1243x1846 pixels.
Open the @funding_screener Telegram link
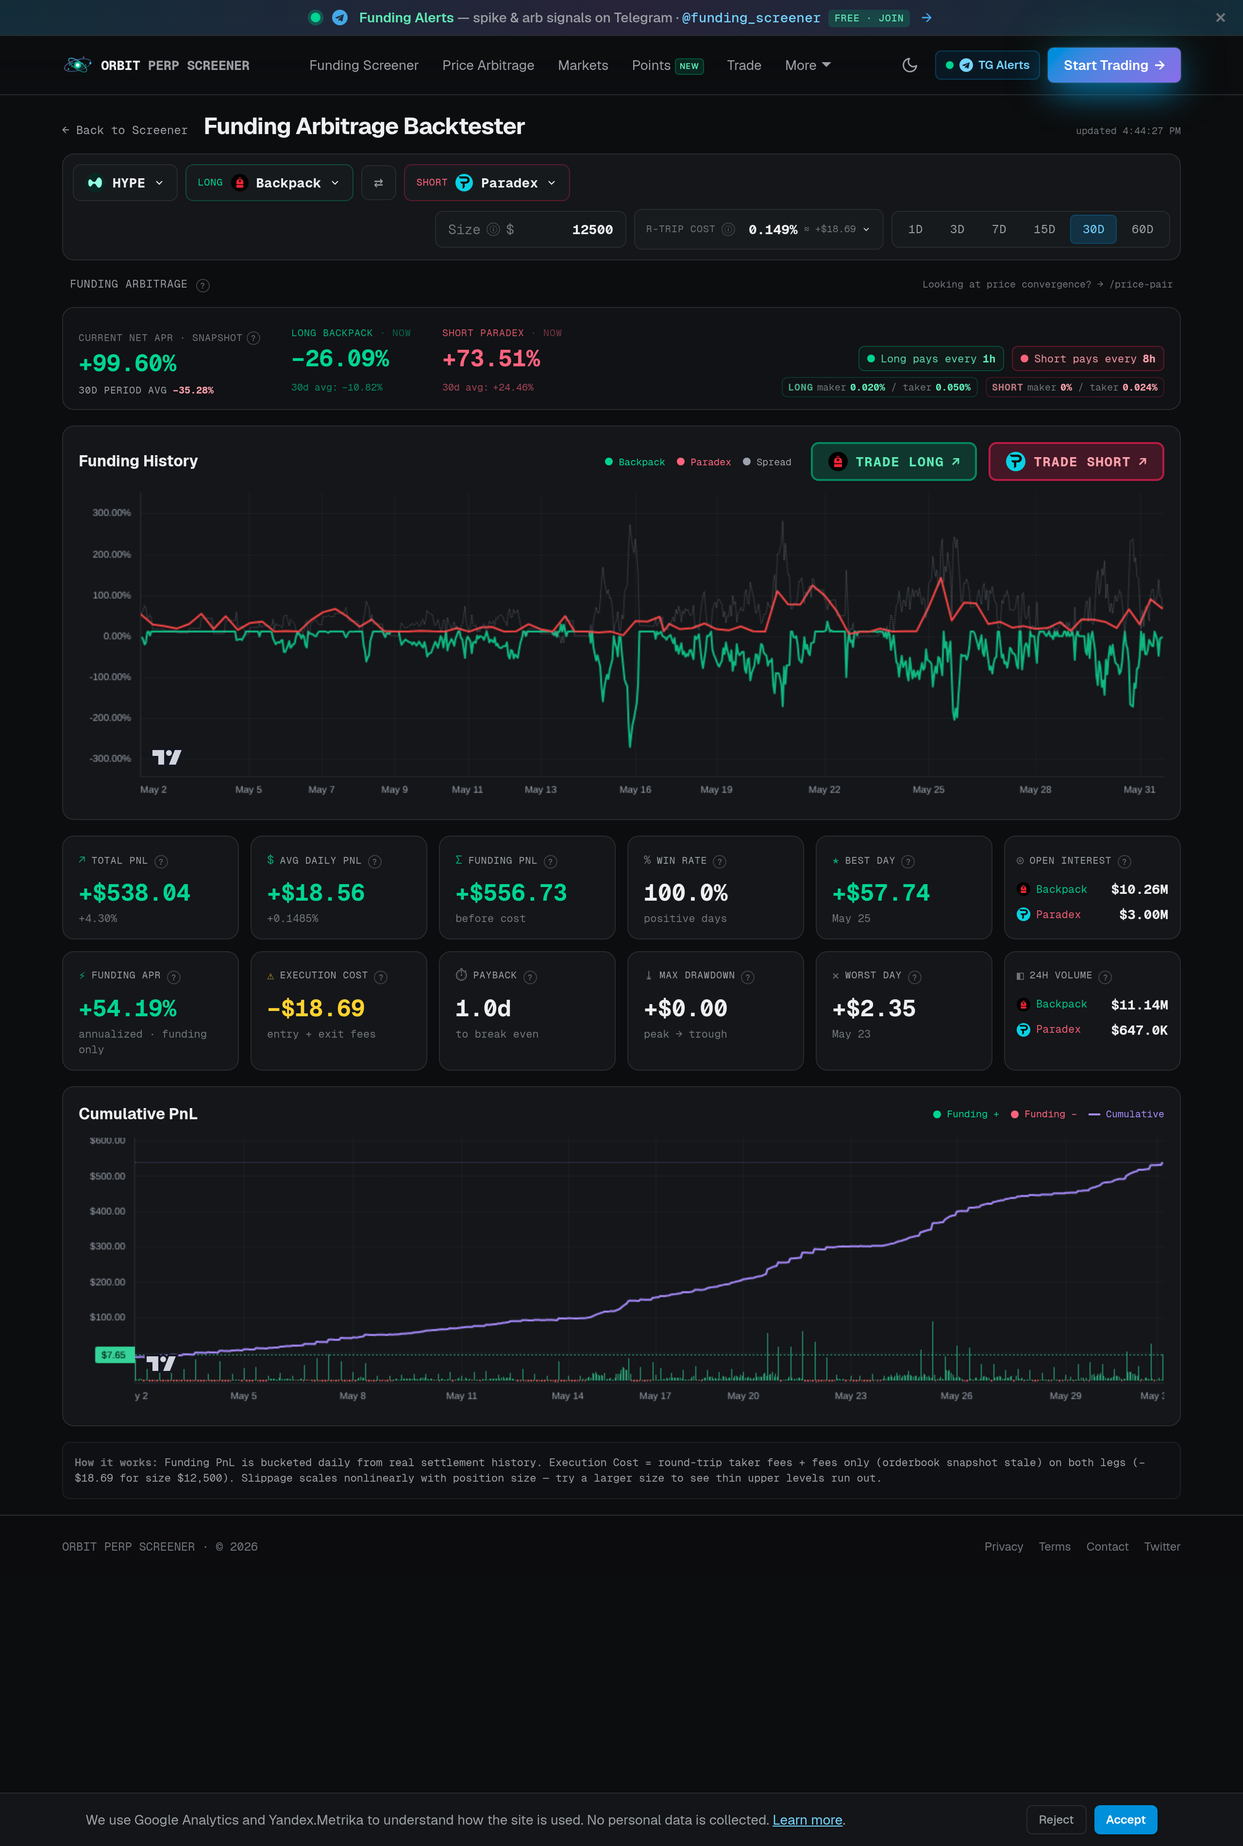[x=751, y=17]
